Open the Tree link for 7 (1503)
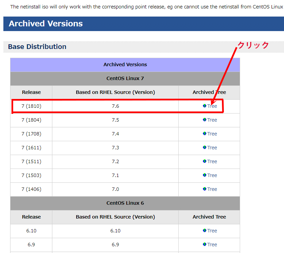This screenshot has width=284, height=253. (212, 175)
